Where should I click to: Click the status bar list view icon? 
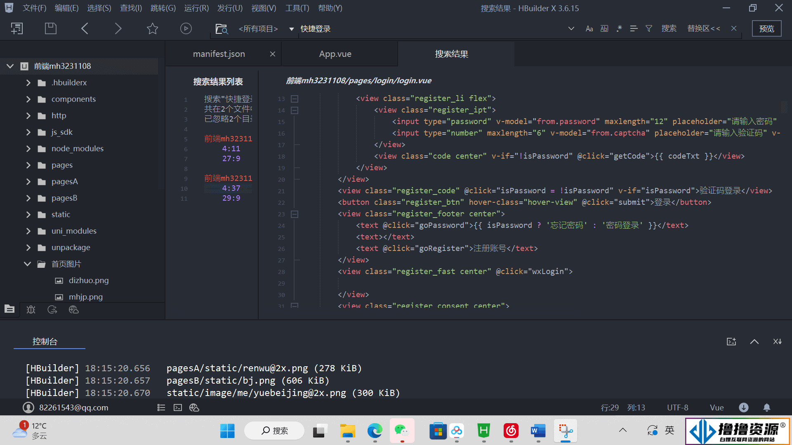[x=161, y=408]
